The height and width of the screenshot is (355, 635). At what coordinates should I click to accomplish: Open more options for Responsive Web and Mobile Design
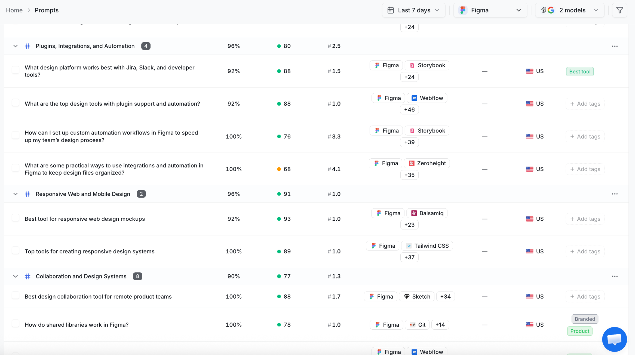[615, 194]
